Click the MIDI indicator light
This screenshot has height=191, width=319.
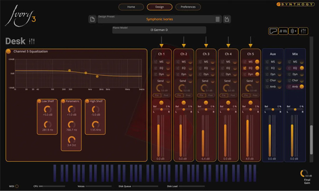[x=17, y=186]
